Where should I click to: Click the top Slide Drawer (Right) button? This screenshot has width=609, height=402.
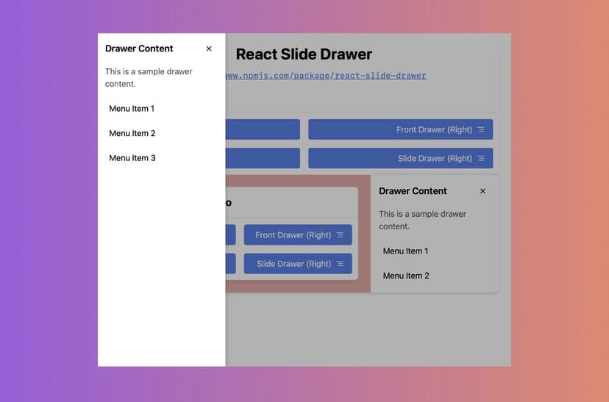401,158
